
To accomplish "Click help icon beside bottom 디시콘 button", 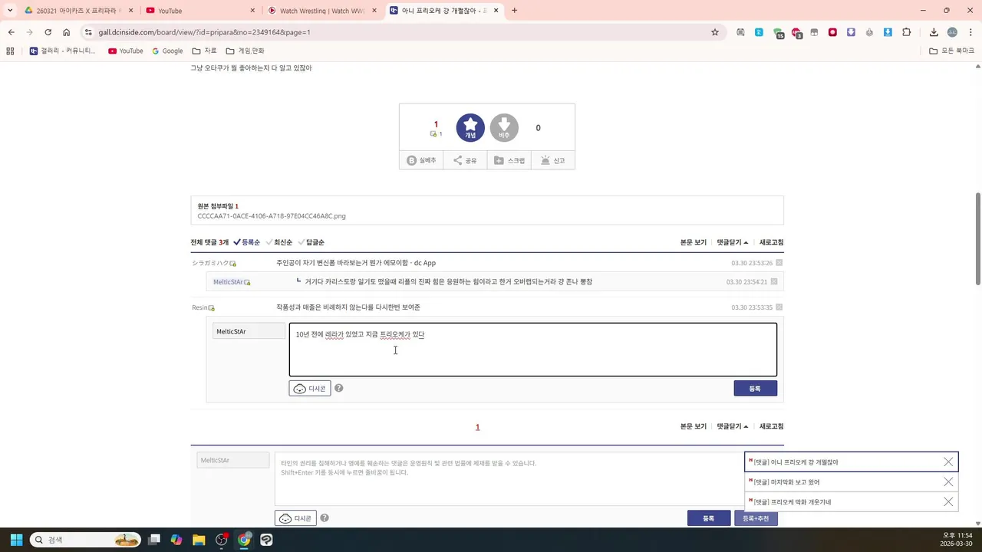I will 325,518.
